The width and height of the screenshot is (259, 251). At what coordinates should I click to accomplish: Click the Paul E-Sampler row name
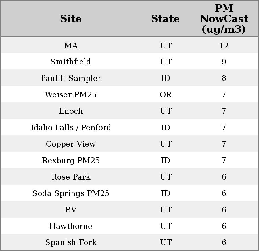pos(71,78)
